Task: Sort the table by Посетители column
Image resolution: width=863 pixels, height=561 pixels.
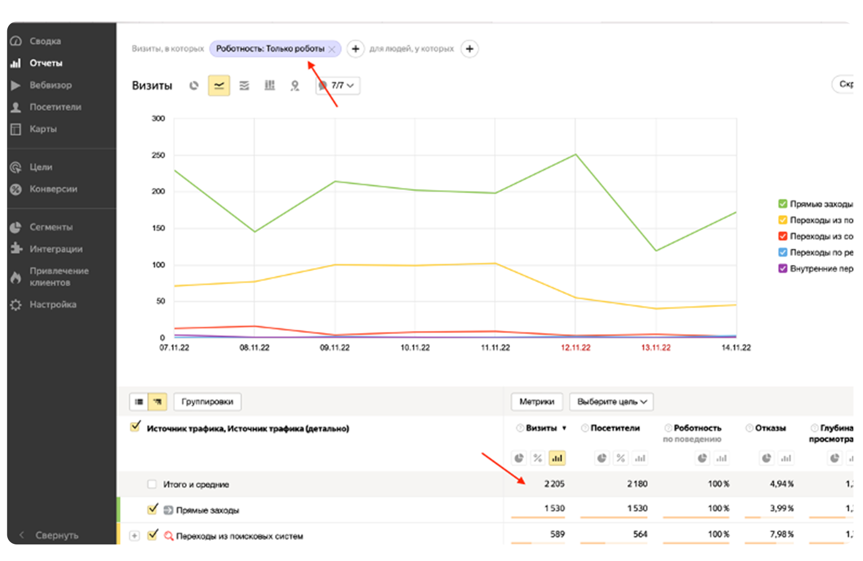Action: tap(615, 428)
